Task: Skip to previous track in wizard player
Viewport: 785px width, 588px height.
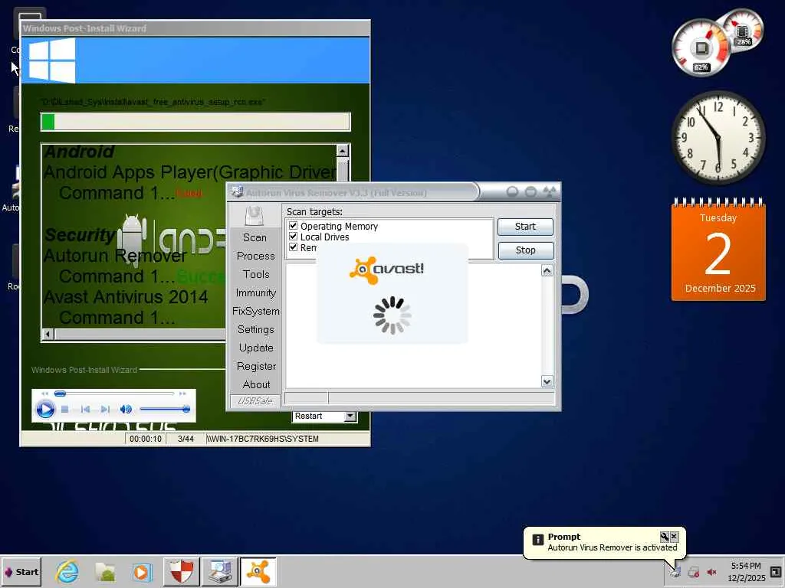Action: pos(85,409)
